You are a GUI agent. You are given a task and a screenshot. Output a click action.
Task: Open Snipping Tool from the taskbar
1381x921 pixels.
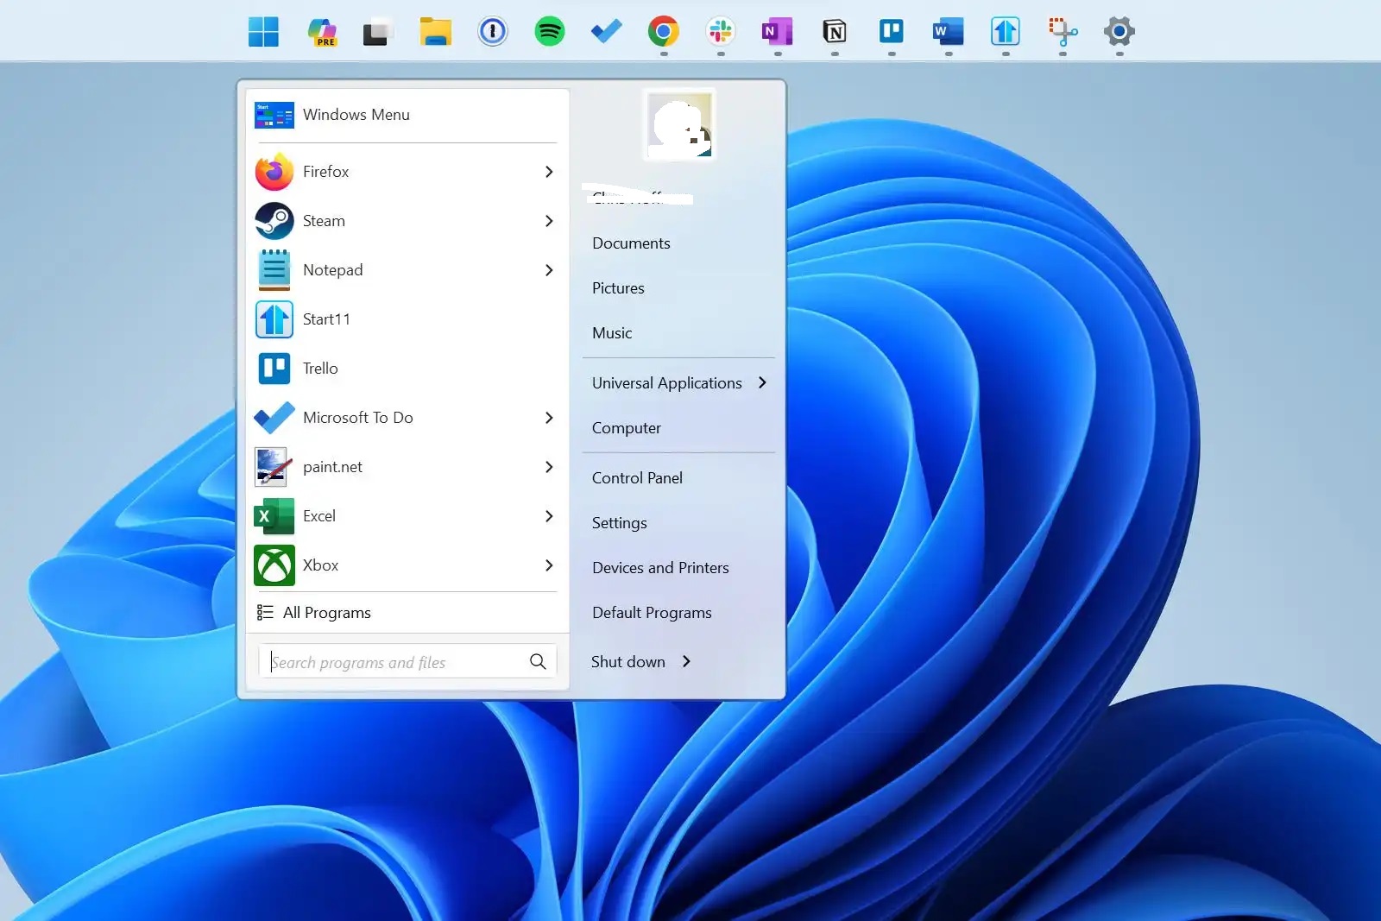(1063, 32)
